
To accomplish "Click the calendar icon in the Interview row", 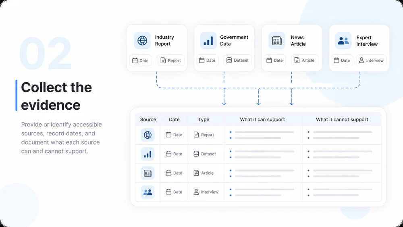I will (x=168, y=192).
